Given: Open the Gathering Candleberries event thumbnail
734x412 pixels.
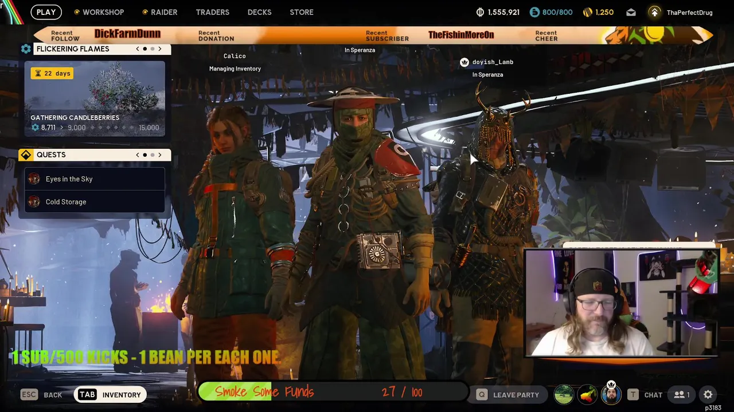Looking at the screenshot, I should (x=95, y=98).
